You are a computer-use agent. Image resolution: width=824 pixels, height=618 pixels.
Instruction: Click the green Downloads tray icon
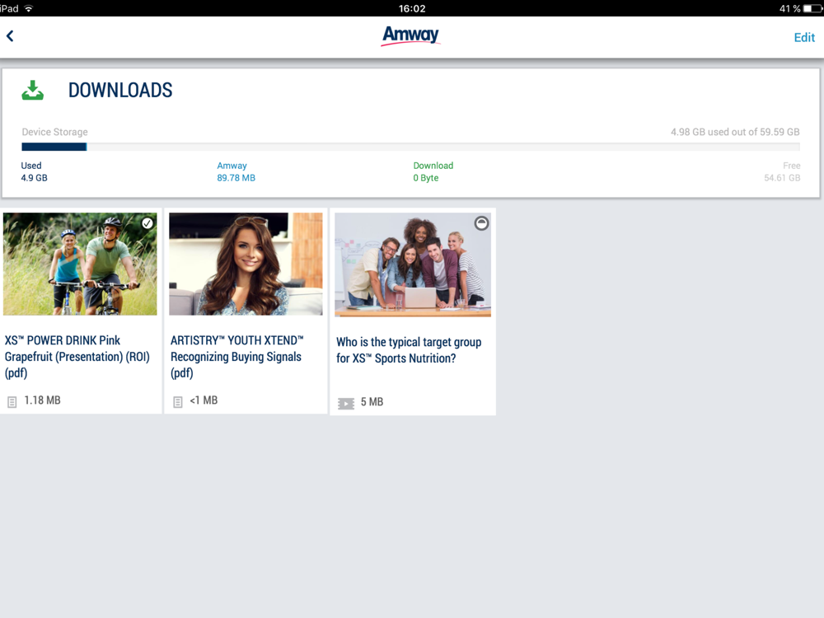33,91
